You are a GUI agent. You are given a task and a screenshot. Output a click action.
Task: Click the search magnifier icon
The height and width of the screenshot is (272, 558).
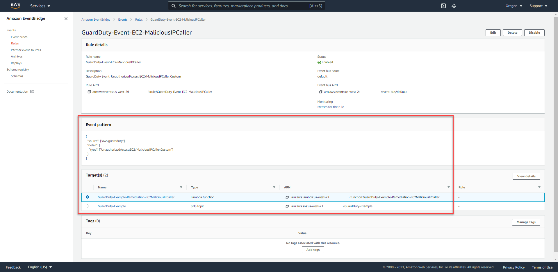coord(174,6)
